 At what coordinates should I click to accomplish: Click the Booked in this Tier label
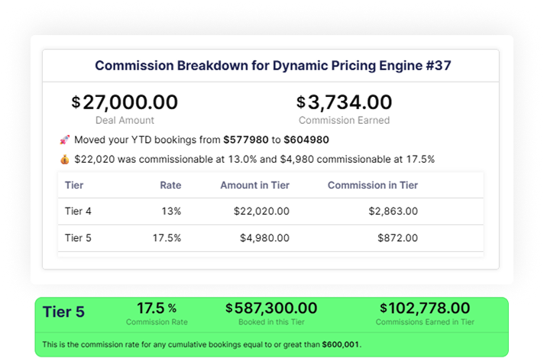point(271,322)
